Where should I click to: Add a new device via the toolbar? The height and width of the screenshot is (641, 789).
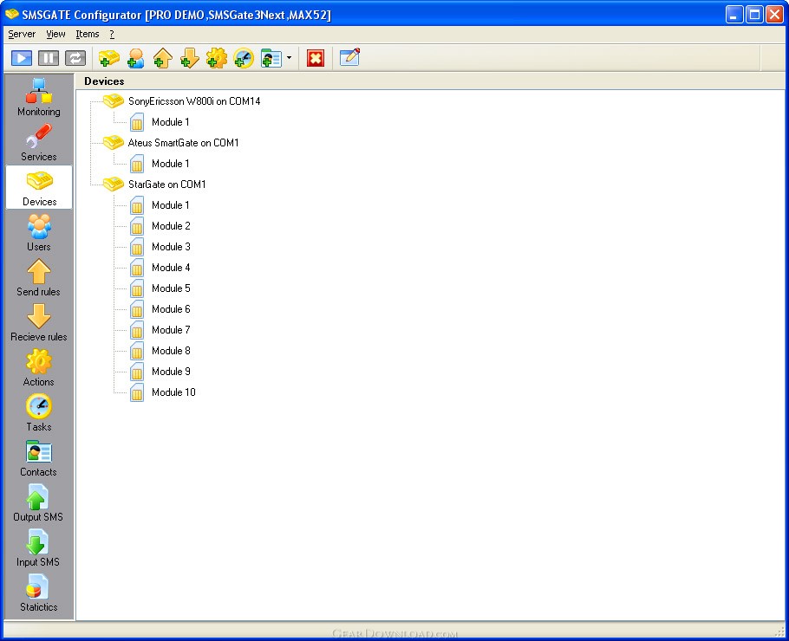(108, 58)
